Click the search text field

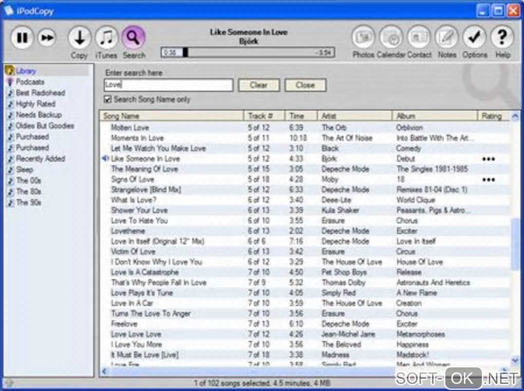click(x=169, y=85)
